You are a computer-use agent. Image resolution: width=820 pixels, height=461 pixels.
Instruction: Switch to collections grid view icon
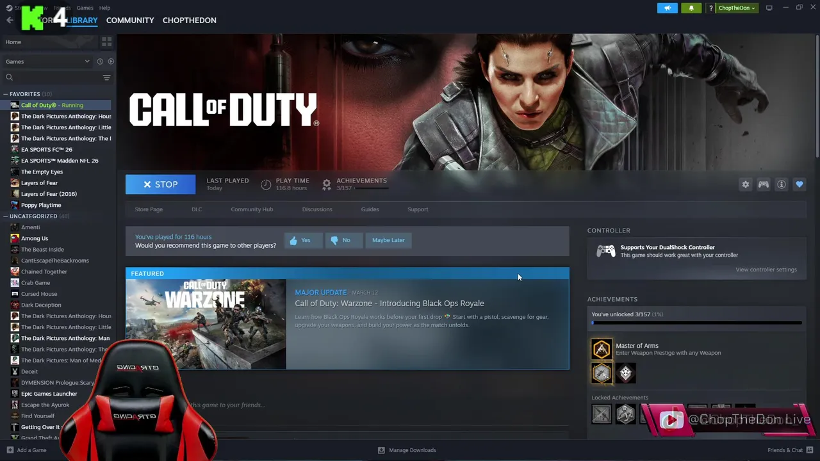tap(106, 42)
